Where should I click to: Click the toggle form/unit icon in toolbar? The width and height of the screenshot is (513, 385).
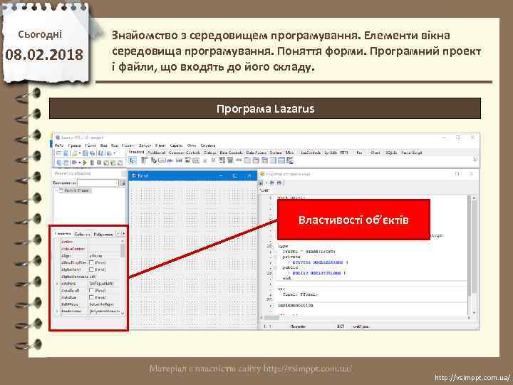(100, 153)
